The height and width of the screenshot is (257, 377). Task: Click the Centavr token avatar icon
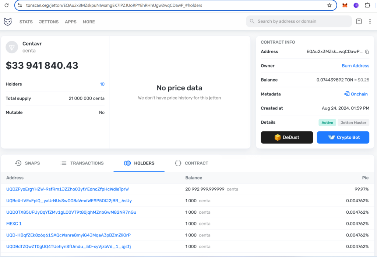point(12,47)
